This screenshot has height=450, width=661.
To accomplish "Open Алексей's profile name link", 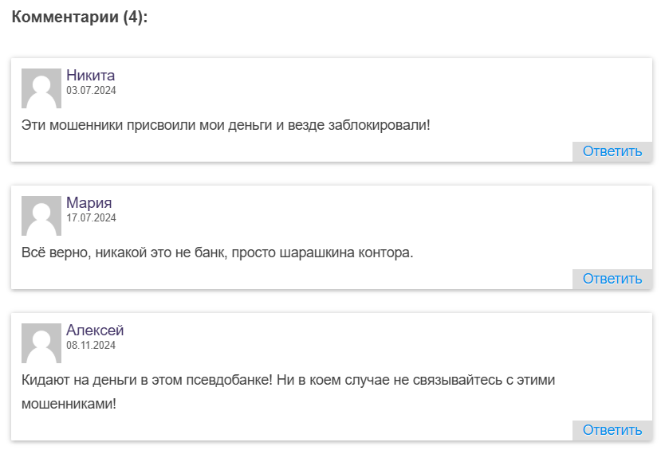I will coord(95,331).
